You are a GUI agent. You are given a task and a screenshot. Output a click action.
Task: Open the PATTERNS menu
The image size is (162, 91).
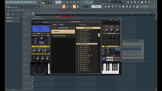click(x=17, y=2)
